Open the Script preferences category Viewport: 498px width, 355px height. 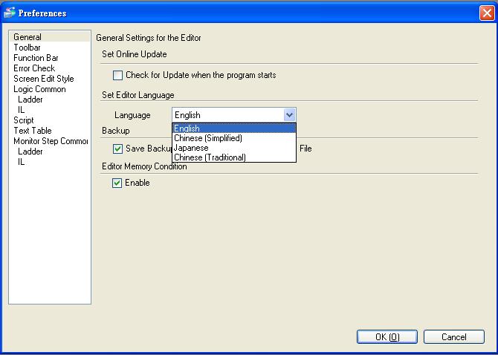(24, 120)
